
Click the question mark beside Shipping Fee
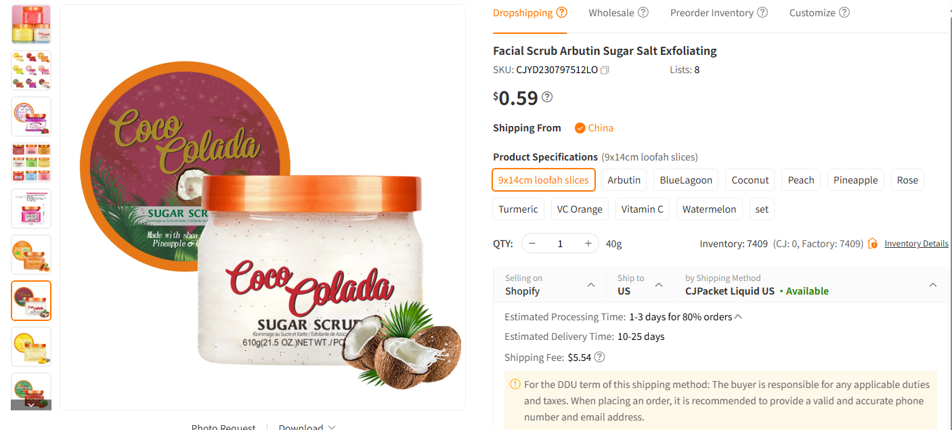click(599, 357)
